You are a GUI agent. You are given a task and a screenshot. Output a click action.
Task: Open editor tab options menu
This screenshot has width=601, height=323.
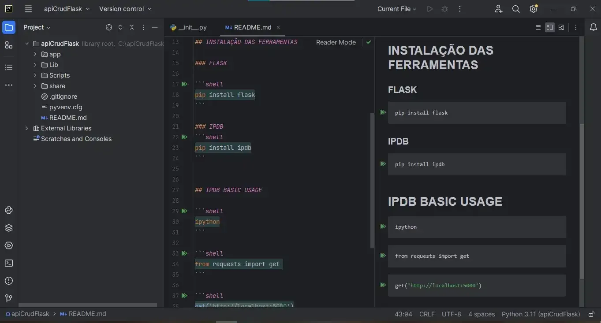[x=576, y=27]
